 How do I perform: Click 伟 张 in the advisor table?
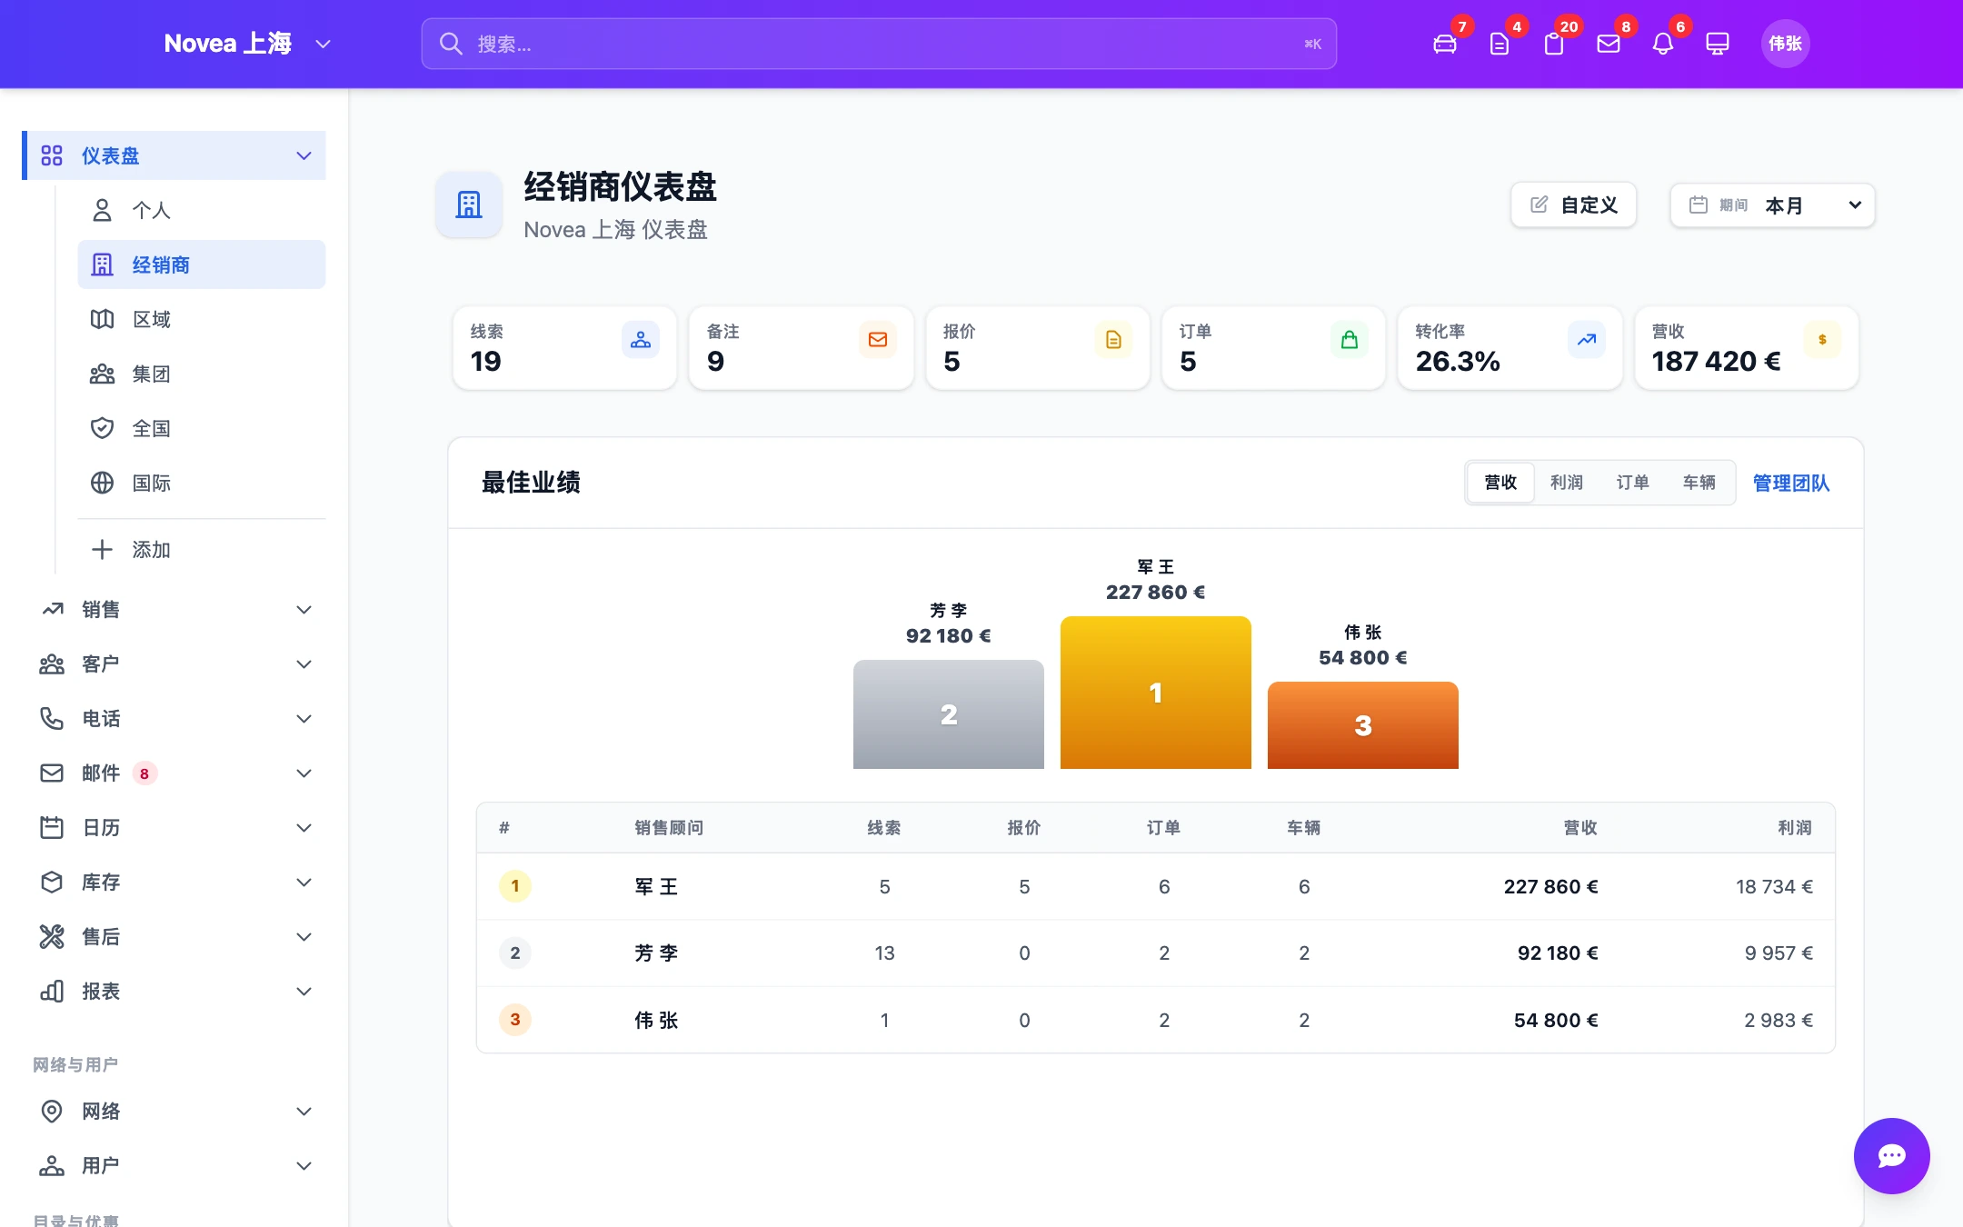(x=656, y=1020)
